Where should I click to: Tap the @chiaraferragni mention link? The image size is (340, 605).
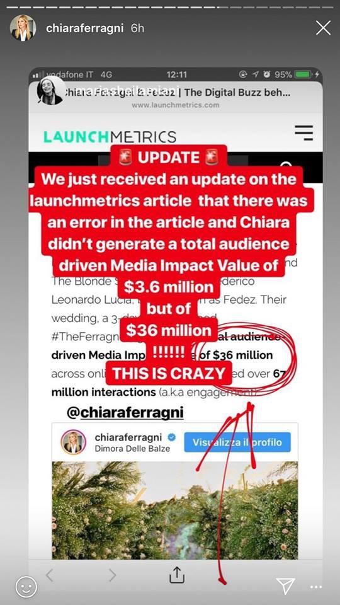(125, 412)
